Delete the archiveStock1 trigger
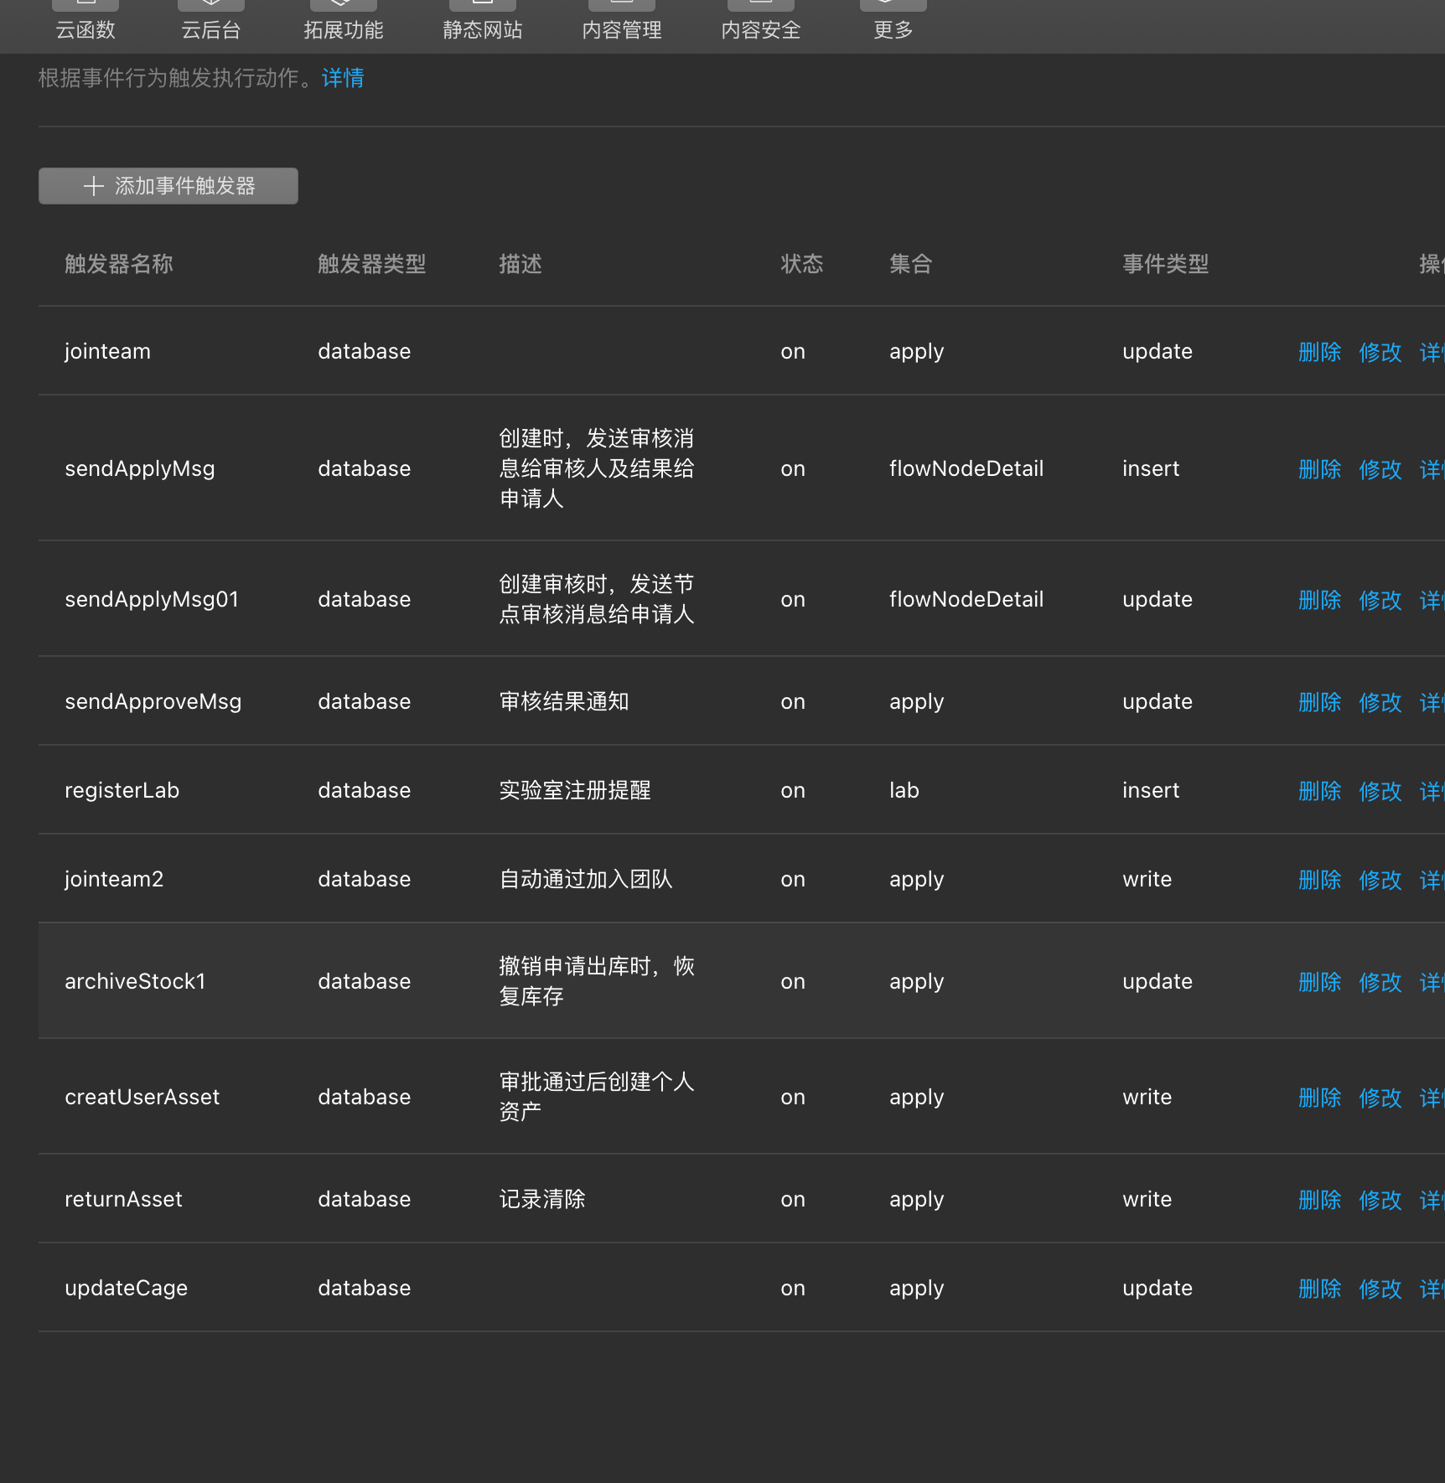This screenshot has width=1445, height=1483. (1319, 982)
